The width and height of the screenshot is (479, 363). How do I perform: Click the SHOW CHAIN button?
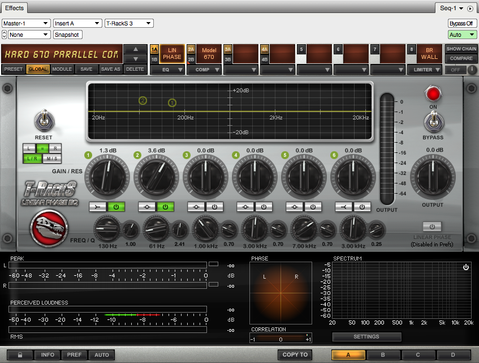pyautogui.click(x=461, y=49)
